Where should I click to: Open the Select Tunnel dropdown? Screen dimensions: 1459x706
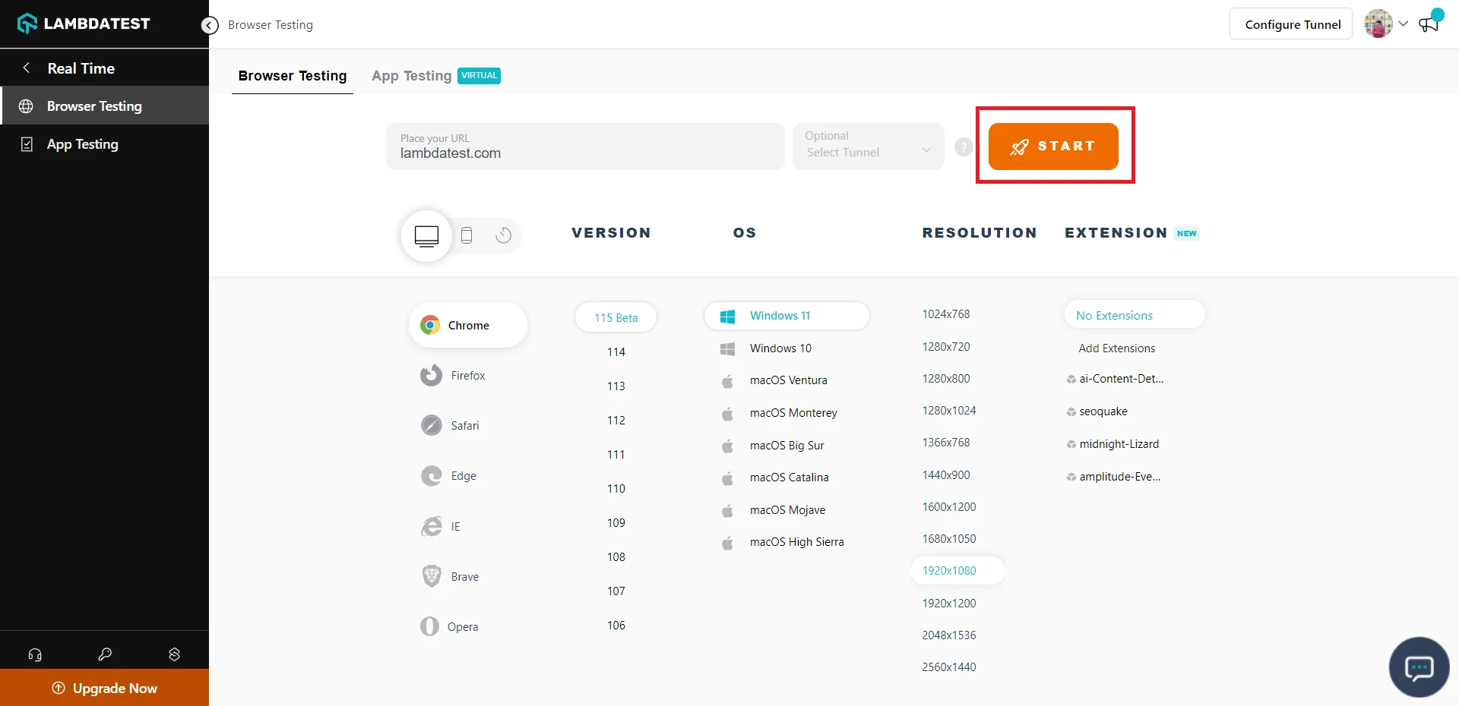tap(869, 146)
